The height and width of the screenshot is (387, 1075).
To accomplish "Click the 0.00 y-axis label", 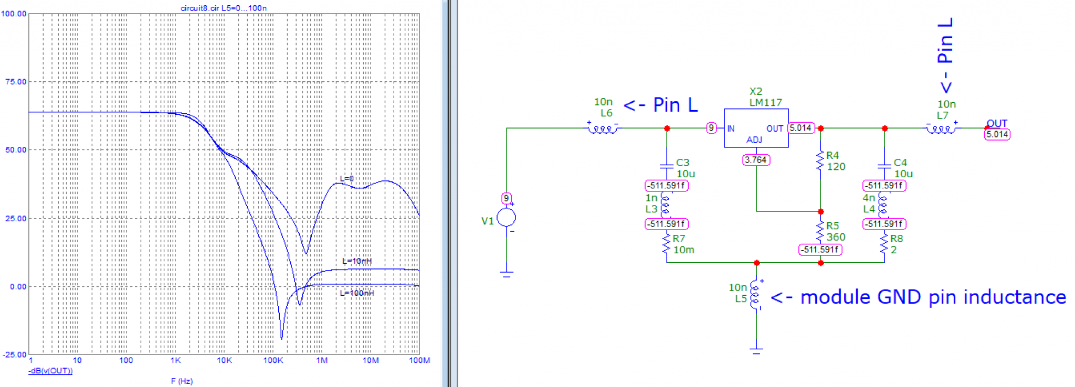I will [x=18, y=286].
